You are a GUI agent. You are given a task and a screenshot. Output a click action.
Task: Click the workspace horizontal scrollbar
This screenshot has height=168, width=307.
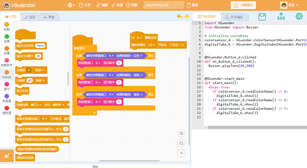click(129, 161)
